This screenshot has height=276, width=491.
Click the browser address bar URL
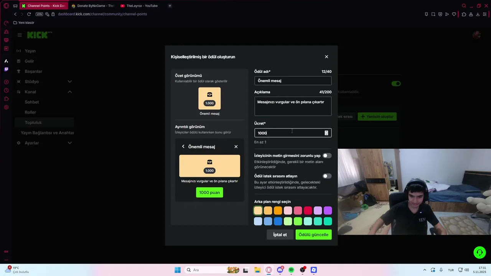[102, 14]
